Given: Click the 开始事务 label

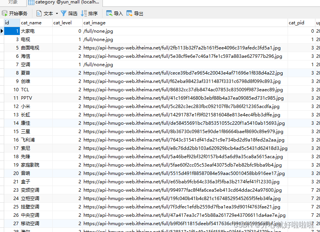Looking at the screenshot, I should 18,14.
